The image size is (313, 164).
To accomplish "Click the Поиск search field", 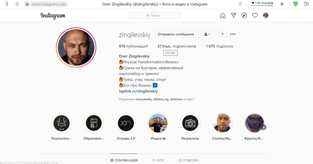I will pyautogui.click(x=154, y=16).
